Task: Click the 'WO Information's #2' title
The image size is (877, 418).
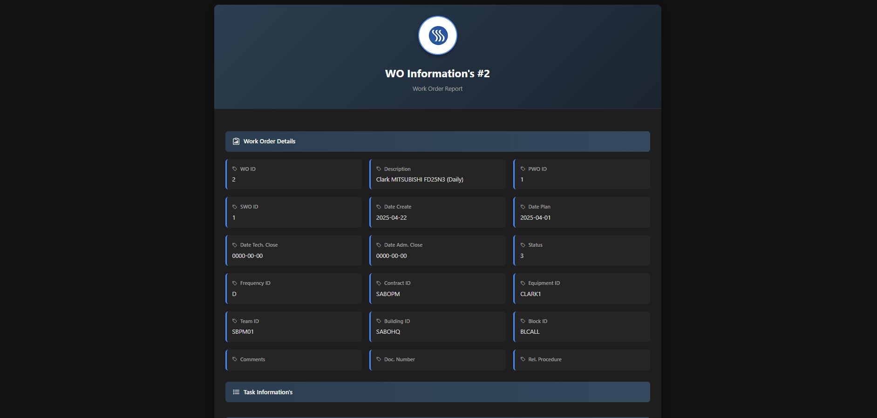Action: point(437,74)
